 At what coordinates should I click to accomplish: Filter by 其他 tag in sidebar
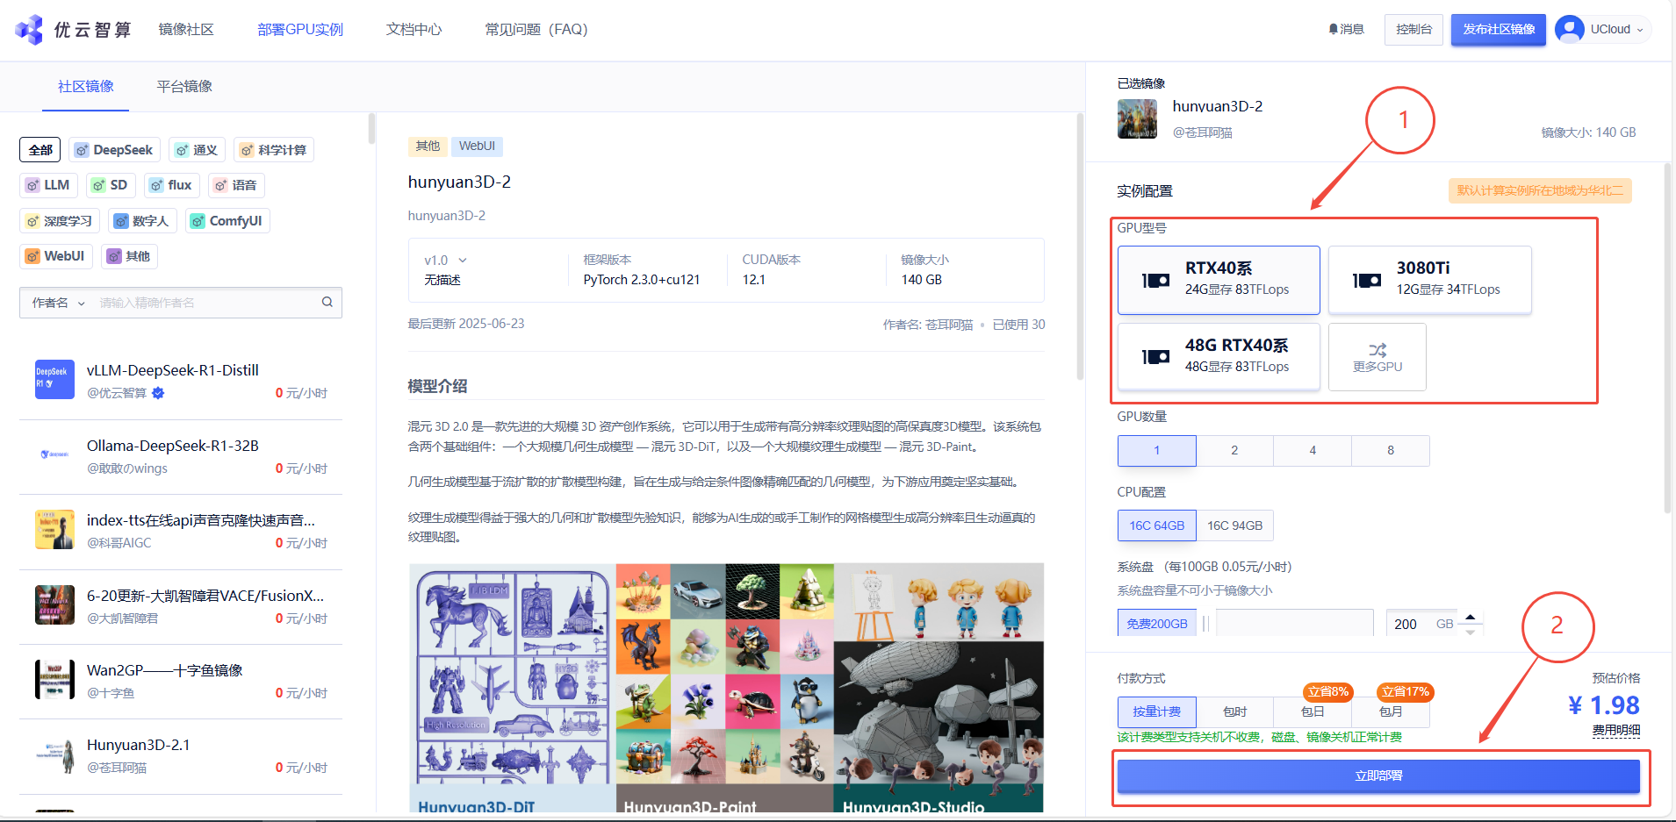click(x=129, y=256)
